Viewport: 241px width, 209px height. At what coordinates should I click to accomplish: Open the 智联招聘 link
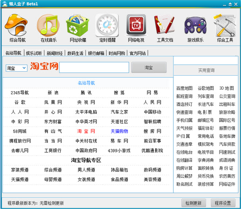(153, 121)
